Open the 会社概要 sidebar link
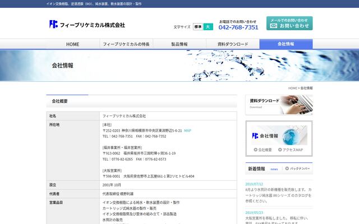 click(265, 150)
